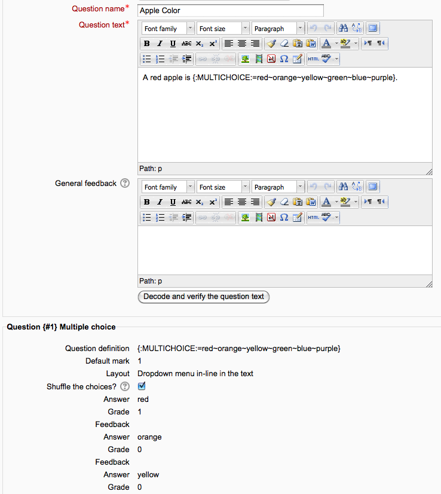Viewport: 441px width, 494px height.
Task: Toggle Italic in Question text editor
Action: (160, 44)
